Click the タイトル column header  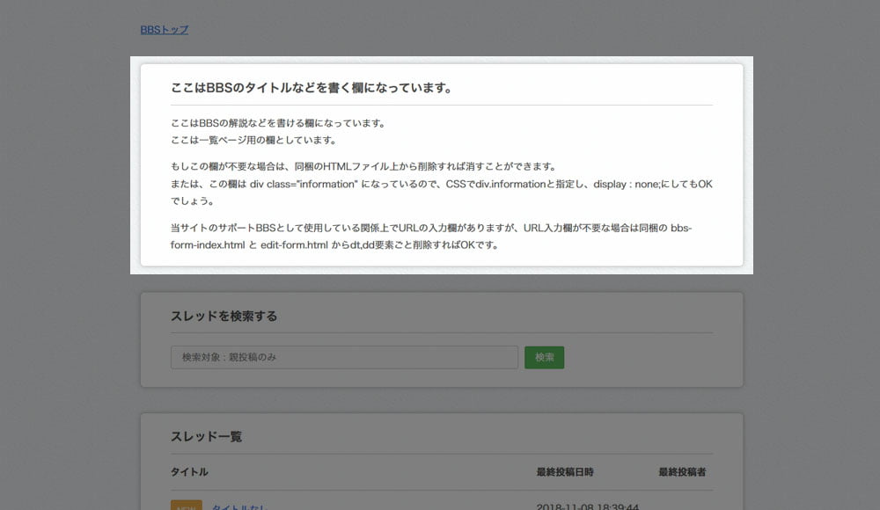point(189,472)
